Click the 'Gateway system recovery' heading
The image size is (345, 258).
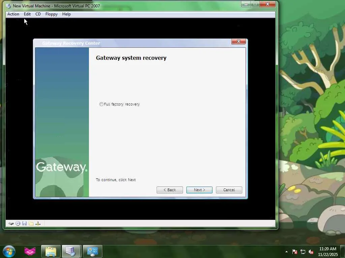coord(131,58)
